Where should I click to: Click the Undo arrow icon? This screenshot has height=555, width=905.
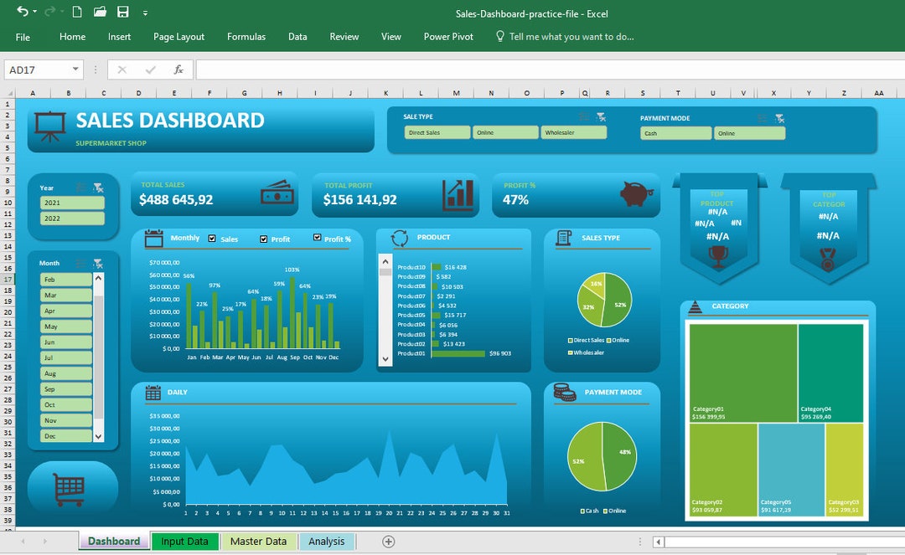point(24,11)
